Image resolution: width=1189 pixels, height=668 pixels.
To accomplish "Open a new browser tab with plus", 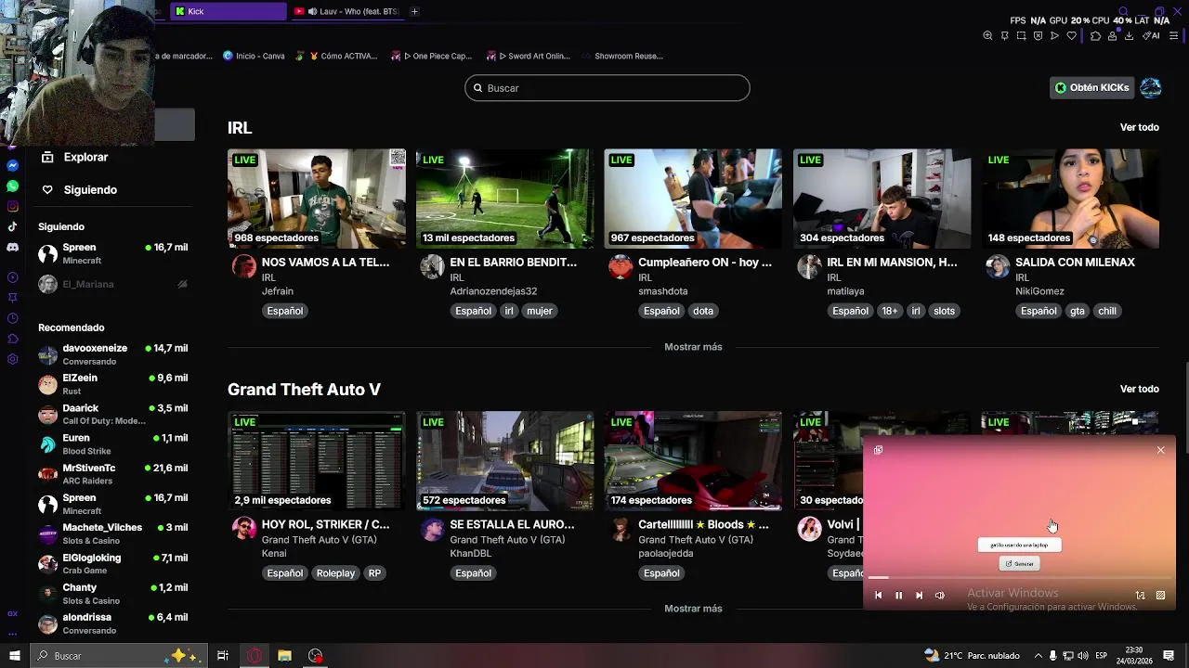I will pyautogui.click(x=414, y=11).
